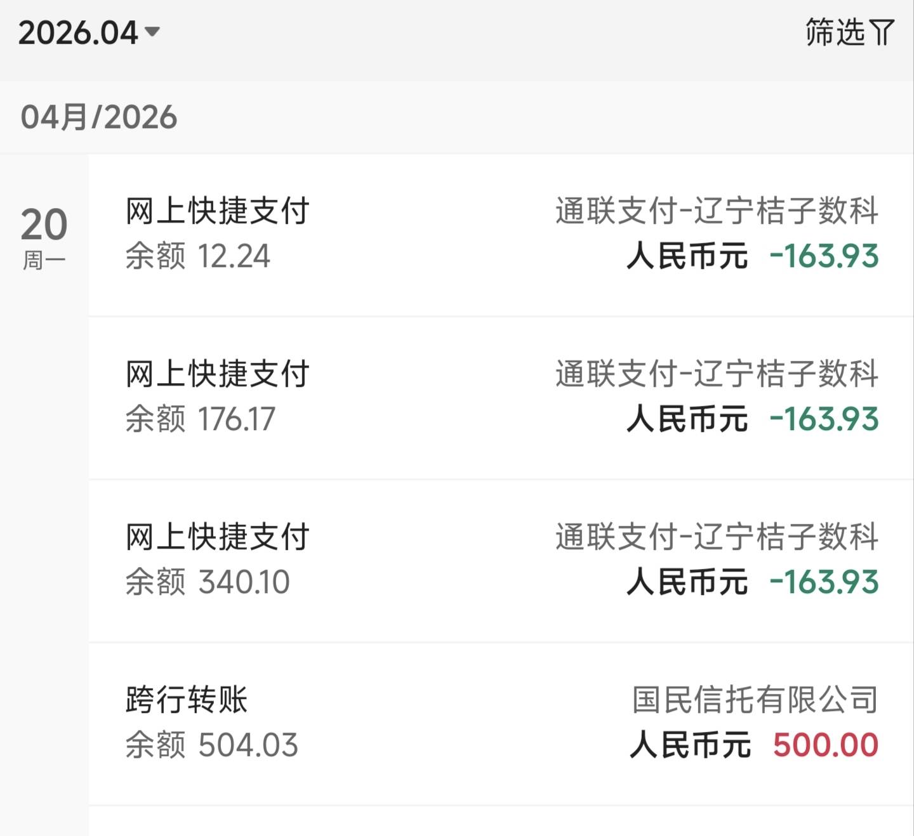
Task: Select the 04月/2026 section header
Action: 99,117
